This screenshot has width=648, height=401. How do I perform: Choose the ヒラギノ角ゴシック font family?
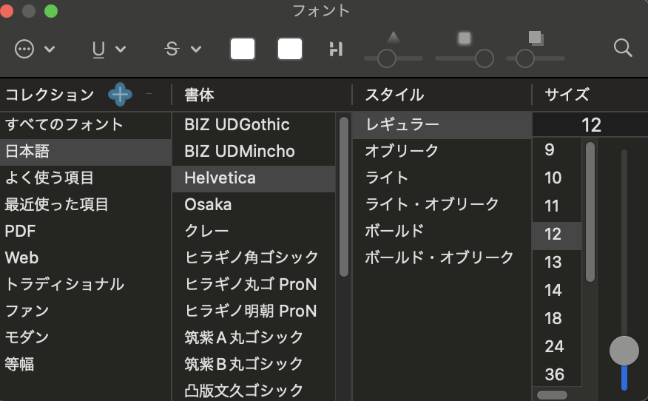pos(253,257)
